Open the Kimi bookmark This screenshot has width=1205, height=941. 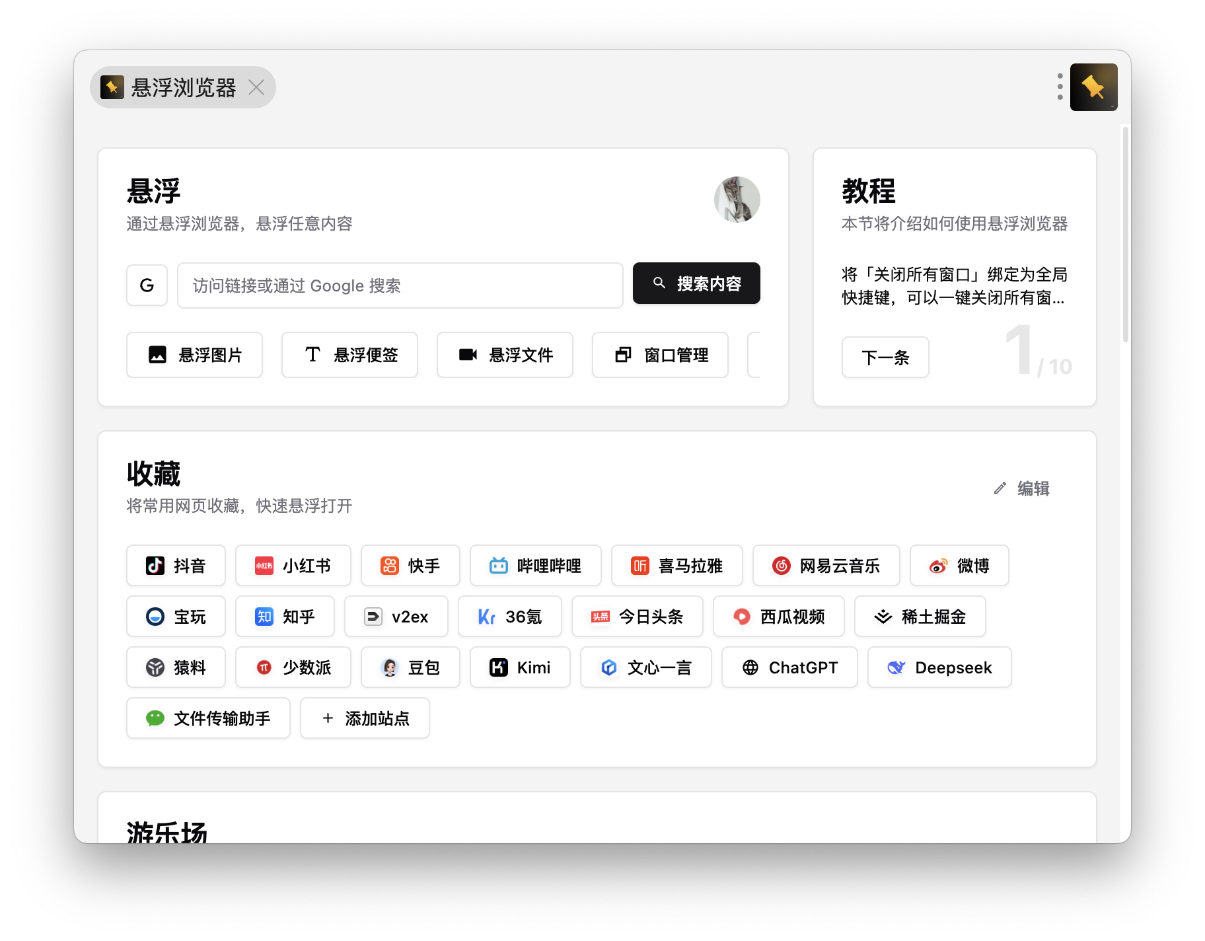[520, 667]
